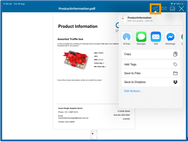Tap the truffle box product image
188x142 pixels.
coord(76,60)
